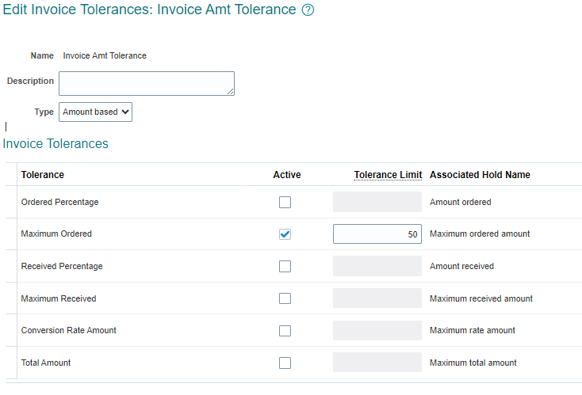Image resolution: width=582 pixels, height=395 pixels.
Task: Click the Maximum rate amount hold name
Action: pos(472,330)
